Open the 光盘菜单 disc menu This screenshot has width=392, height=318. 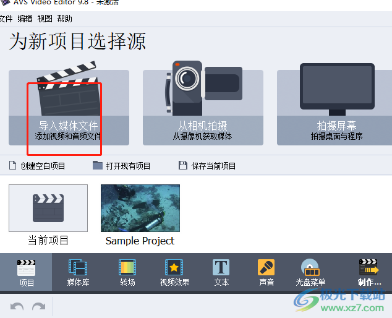[310, 272]
